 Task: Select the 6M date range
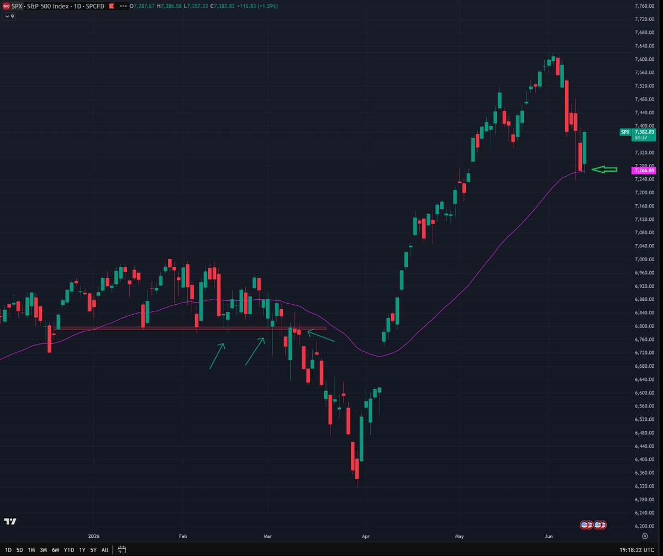(x=56, y=550)
